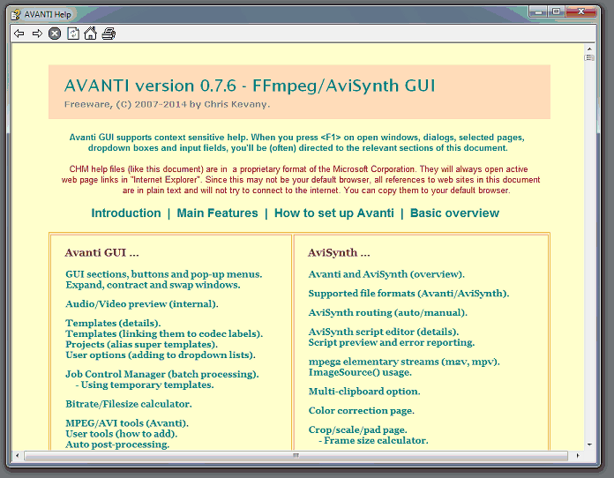Click the vertical scrollbar up arrow
614x478 pixels.
point(589,49)
